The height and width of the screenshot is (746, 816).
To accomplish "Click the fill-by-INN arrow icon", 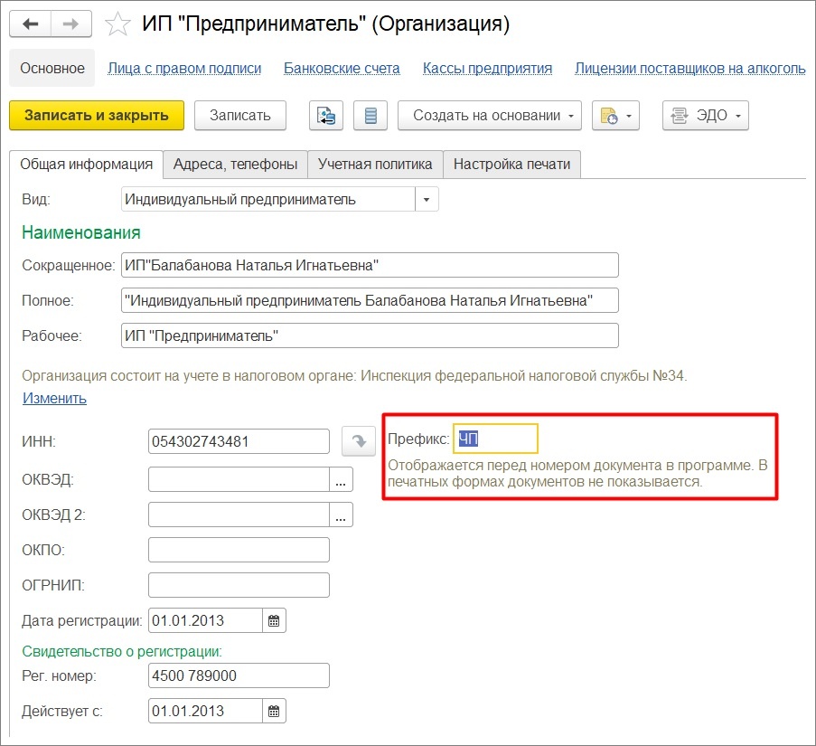I will point(359,441).
